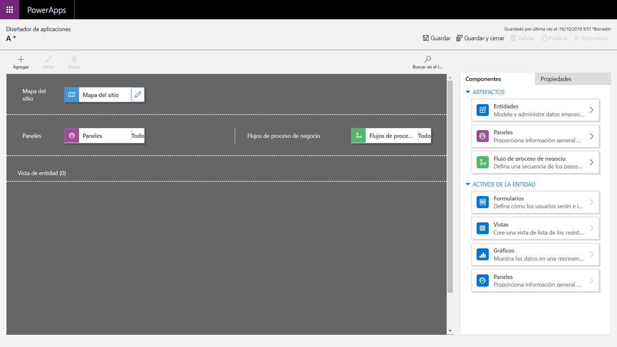The image size is (617, 347).
Task: Click the artefactos Paneles purple icon
Action: click(483, 136)
